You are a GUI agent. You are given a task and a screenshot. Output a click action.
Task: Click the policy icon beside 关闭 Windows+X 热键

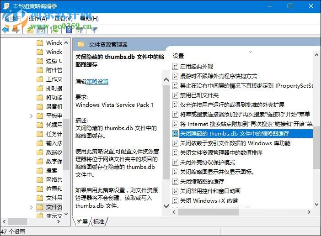[175, 201]
